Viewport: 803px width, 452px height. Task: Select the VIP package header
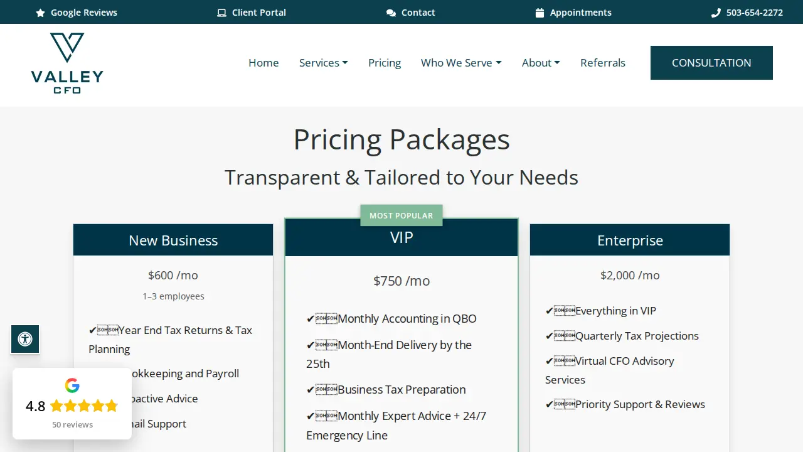401,237
